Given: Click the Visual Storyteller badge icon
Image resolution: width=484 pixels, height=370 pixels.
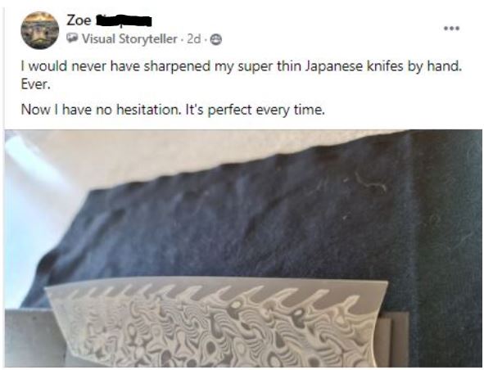Looking at the screenshot, I should tap(72, 38).
